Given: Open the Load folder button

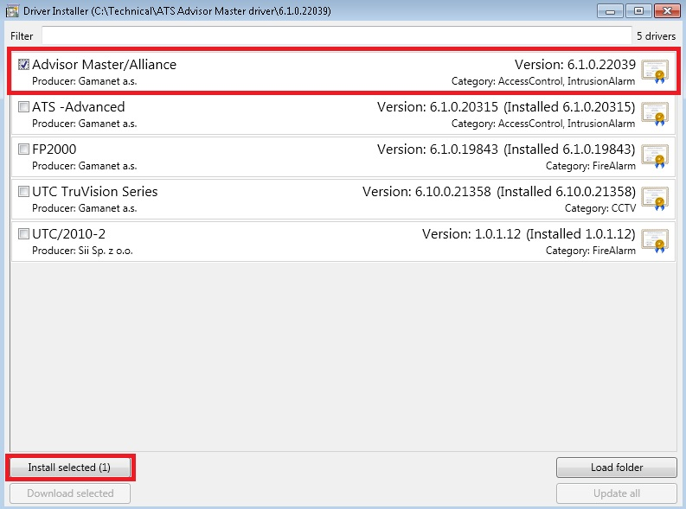Looking at the screenshot, I should tap(617, 468).
